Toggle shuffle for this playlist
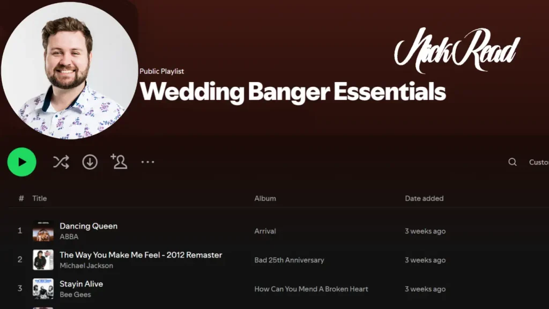Viewport: 549px width, 309px height. pyautogui.click(x=61, y=162)
